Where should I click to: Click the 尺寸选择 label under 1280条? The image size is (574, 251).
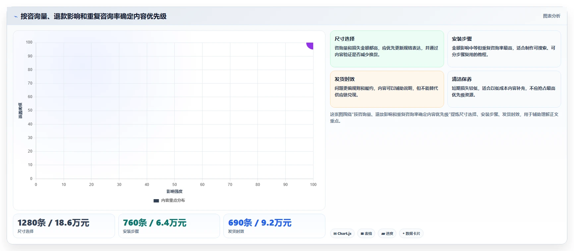(26, 232)
